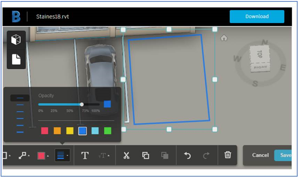Screen dimensions: 299x178
Task: Click the Delete trash icon
Action: click(228, 155)
